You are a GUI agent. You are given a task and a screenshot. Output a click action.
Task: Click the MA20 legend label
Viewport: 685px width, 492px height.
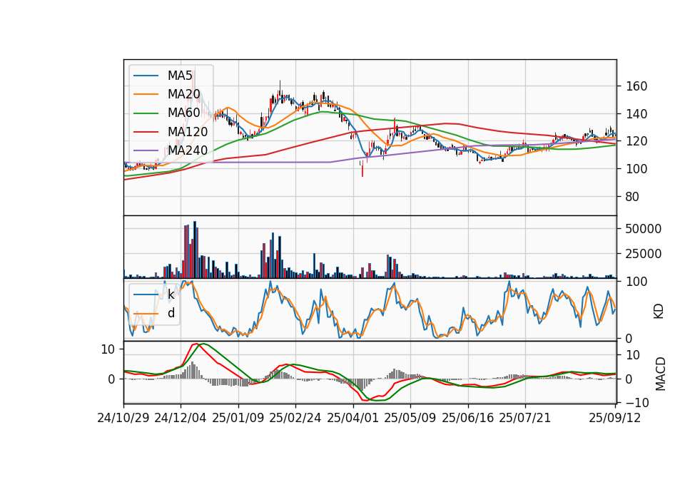click(x=183, y=94)
